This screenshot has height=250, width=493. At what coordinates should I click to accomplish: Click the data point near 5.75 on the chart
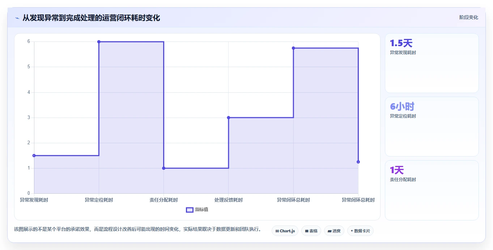(293, 48)
